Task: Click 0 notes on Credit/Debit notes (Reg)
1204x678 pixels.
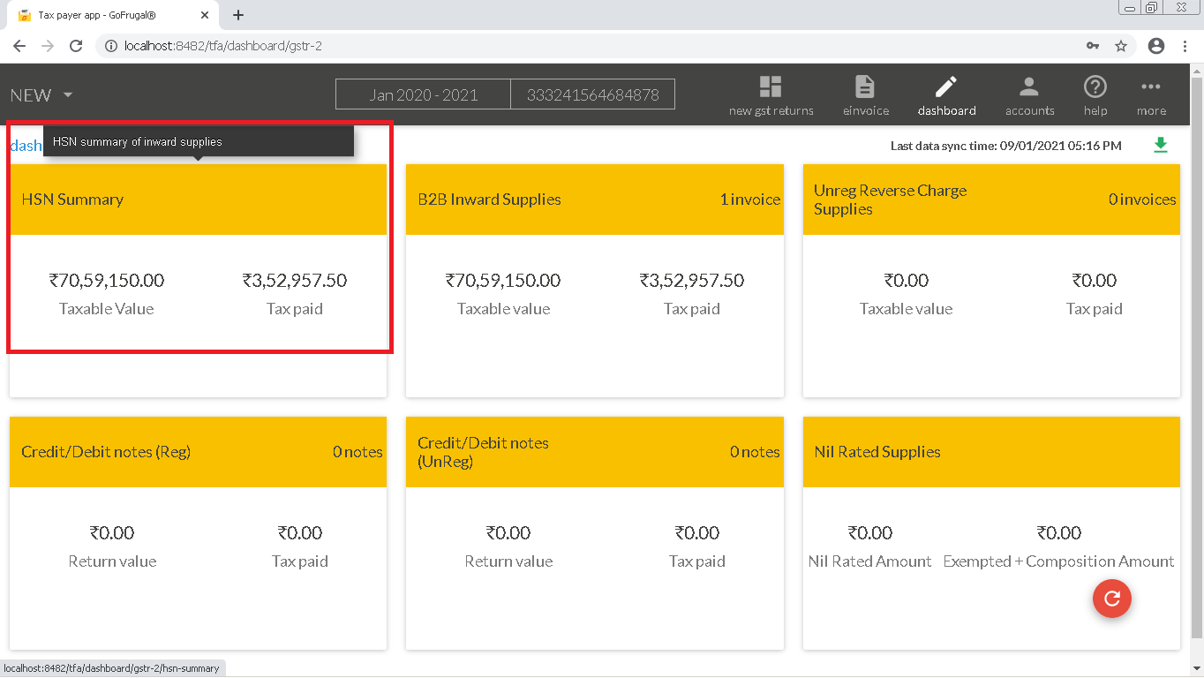Action: click(357, 452)
